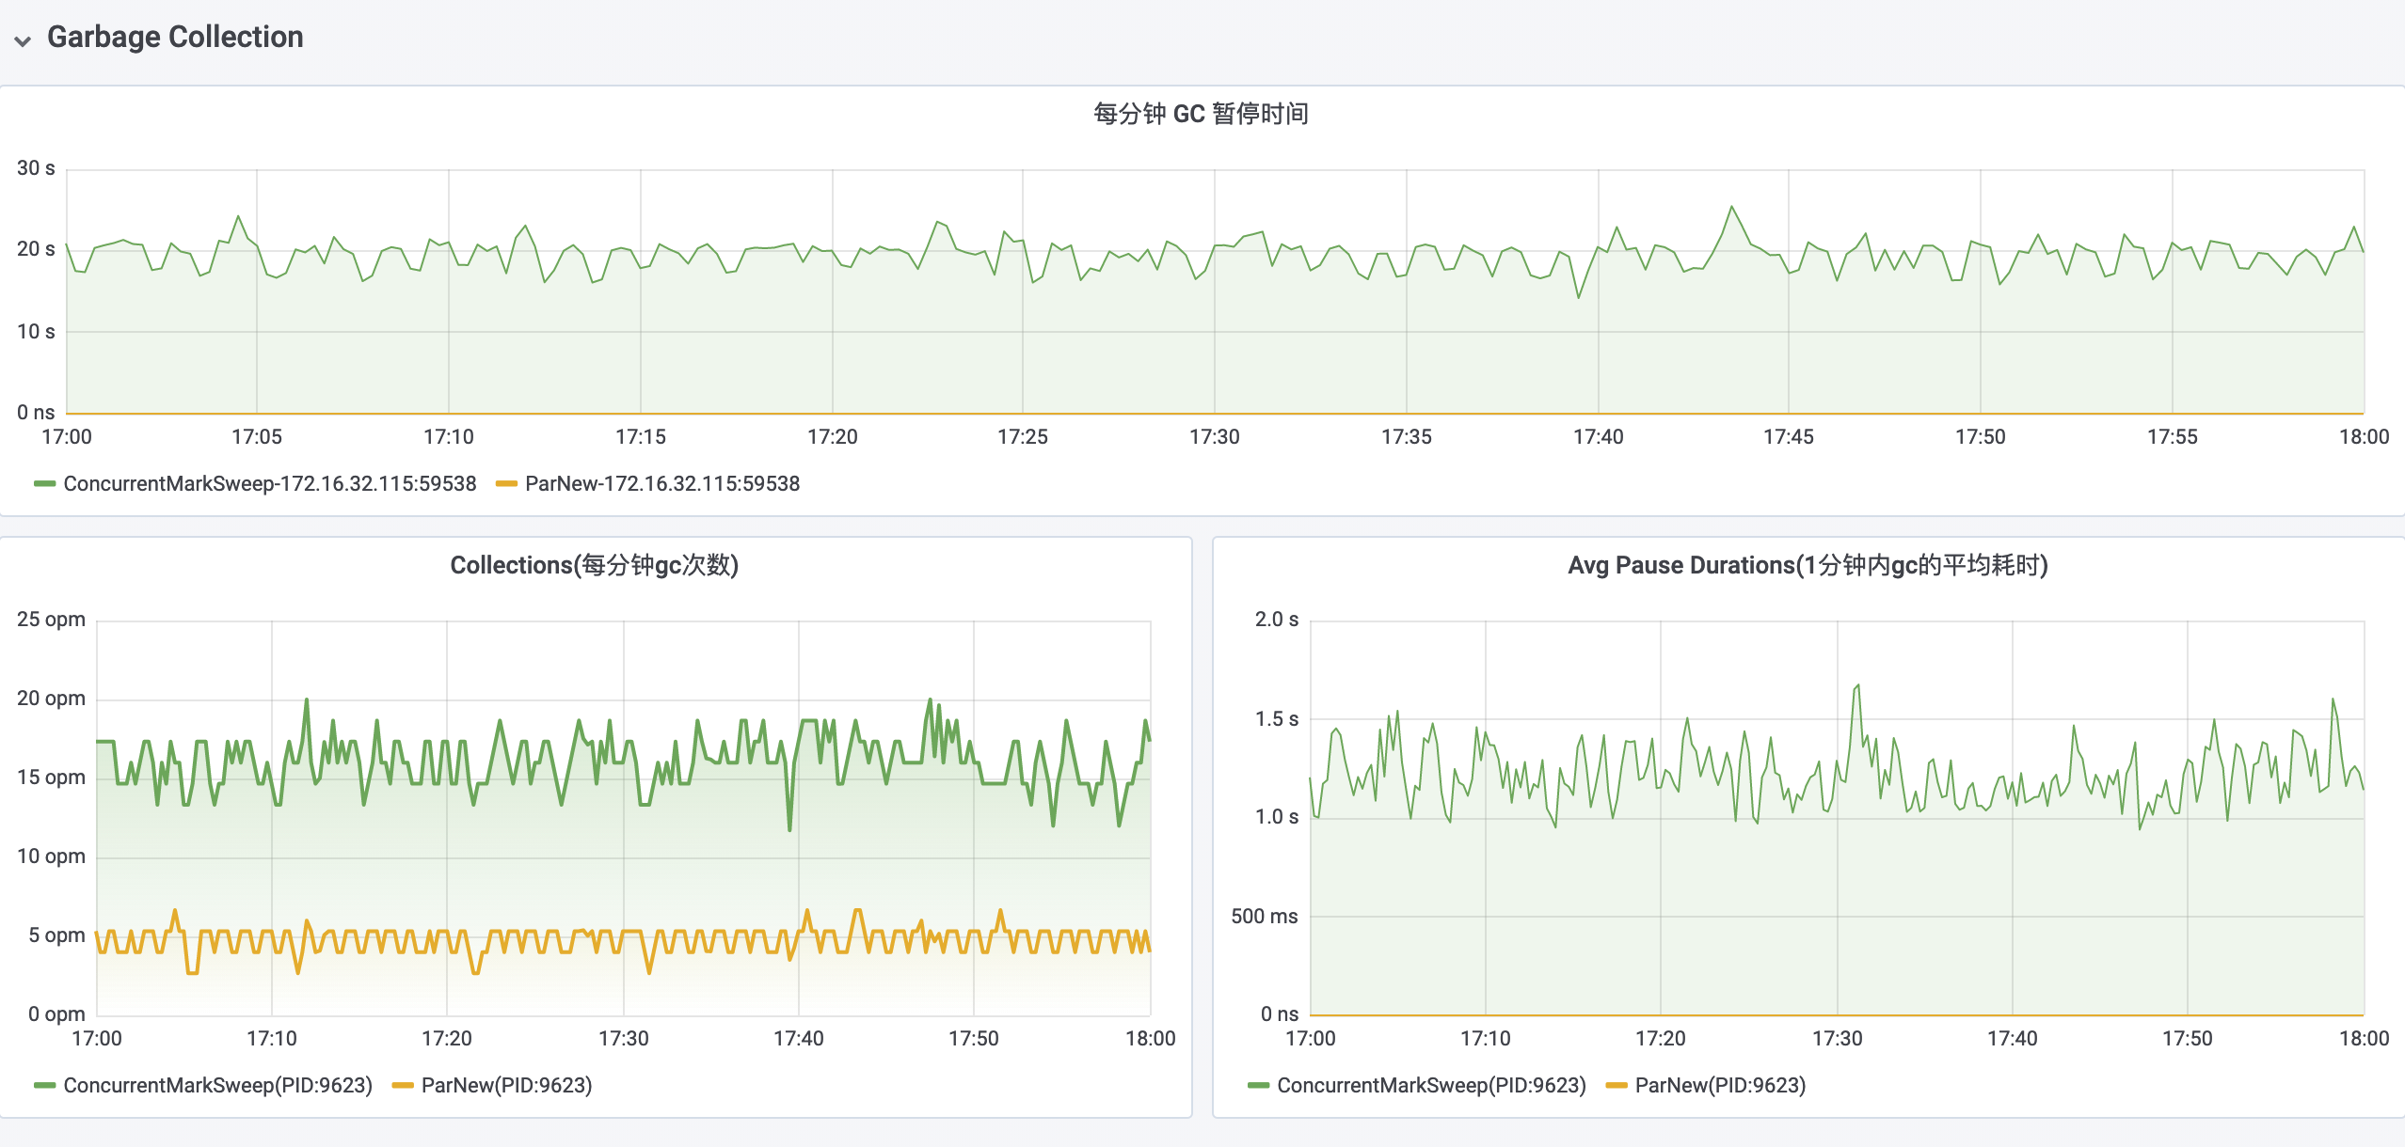
Task: Click yellow ParNew swatch in Avg Pause legend
Action: point(1617,1085)
